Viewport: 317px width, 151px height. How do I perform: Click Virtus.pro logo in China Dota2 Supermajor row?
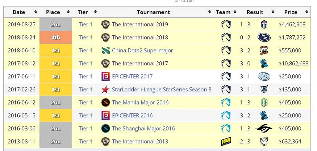point(264,51)
